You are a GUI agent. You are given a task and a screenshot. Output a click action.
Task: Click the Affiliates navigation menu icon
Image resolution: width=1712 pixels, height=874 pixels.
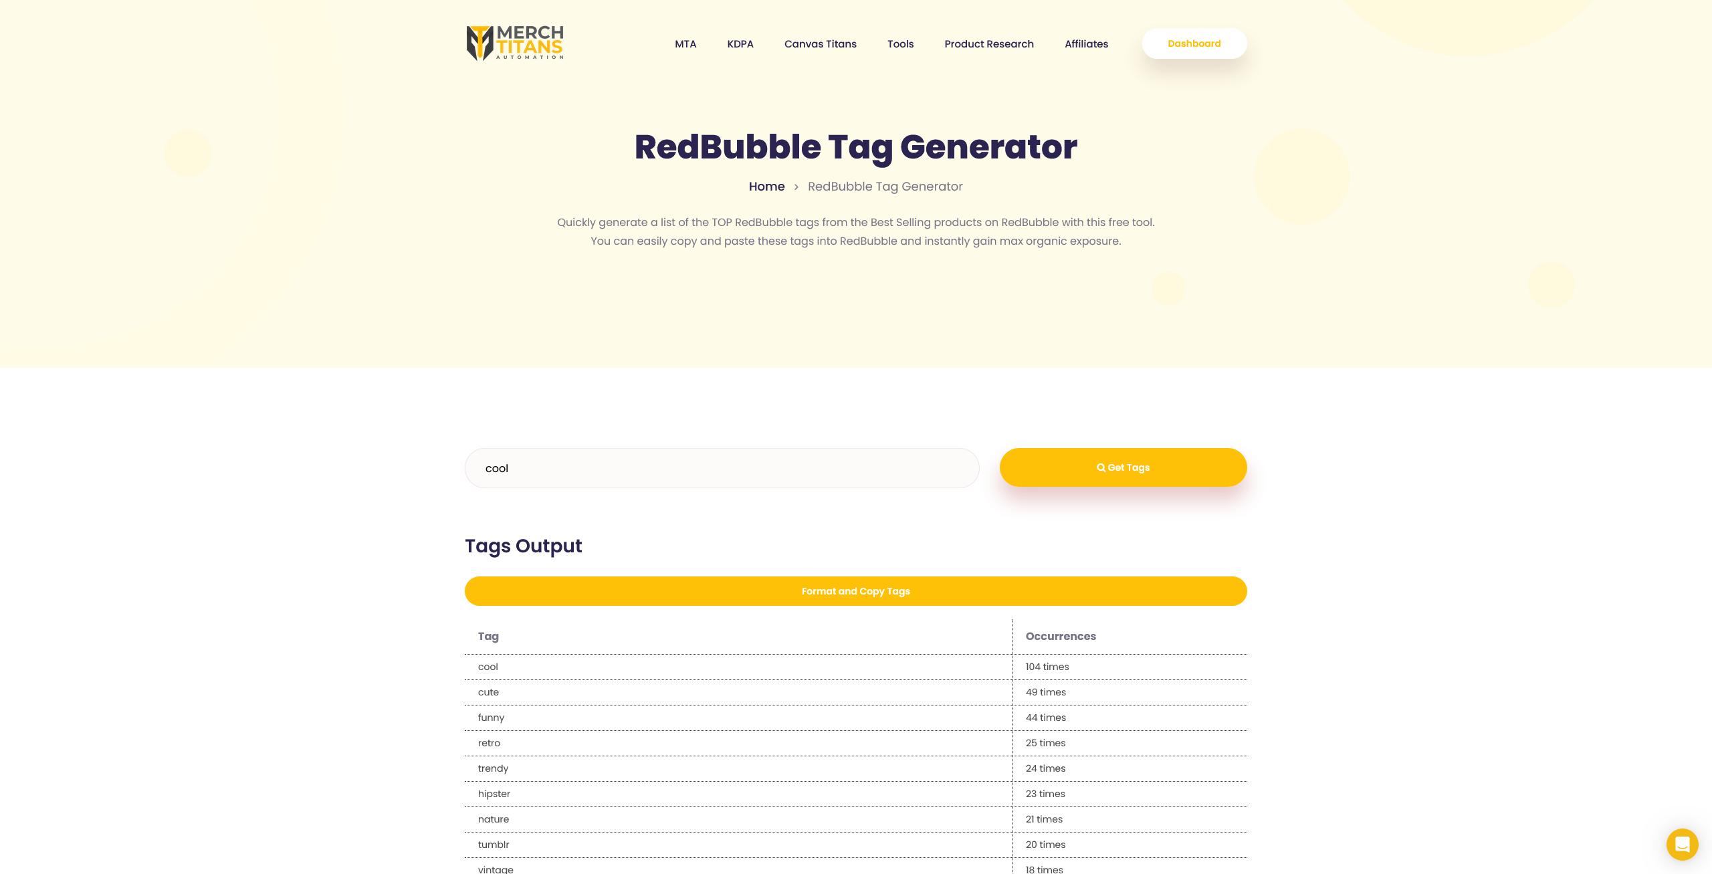pyautogui.click(x=1087, y=43)
